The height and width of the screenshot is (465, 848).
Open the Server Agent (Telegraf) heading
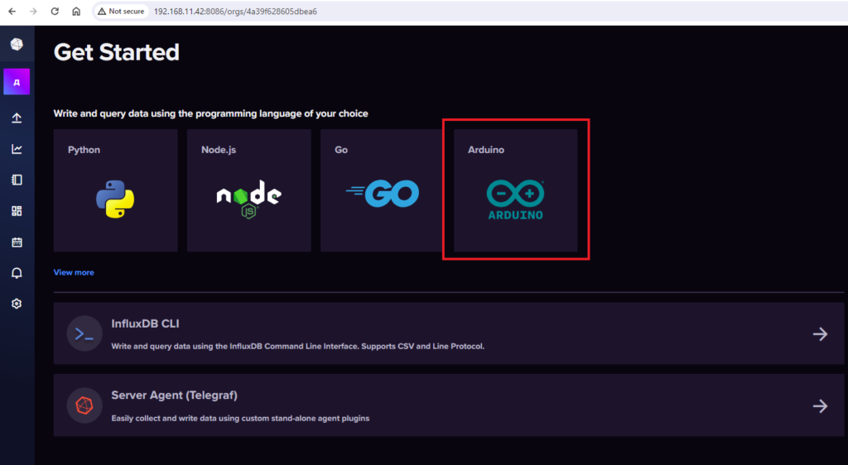tap(174, 395)
